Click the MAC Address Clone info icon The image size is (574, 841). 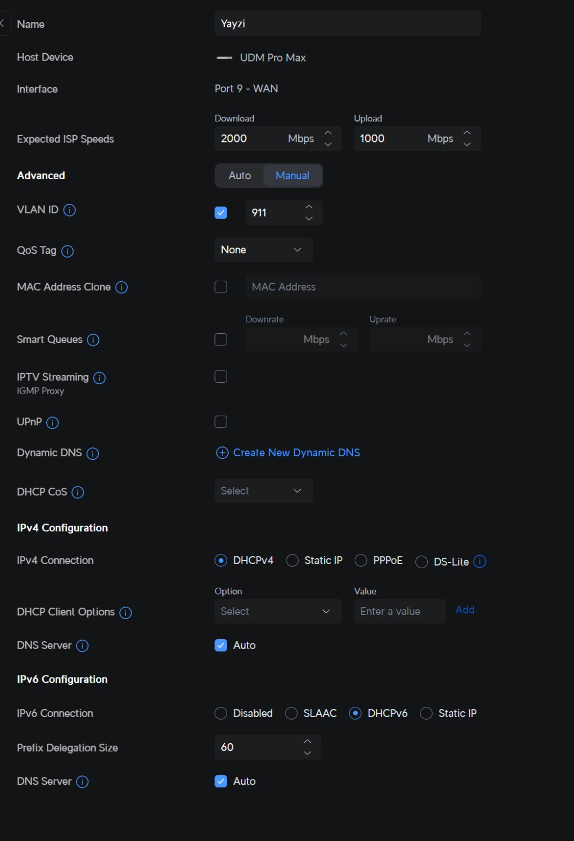click(x=121, y=288)
